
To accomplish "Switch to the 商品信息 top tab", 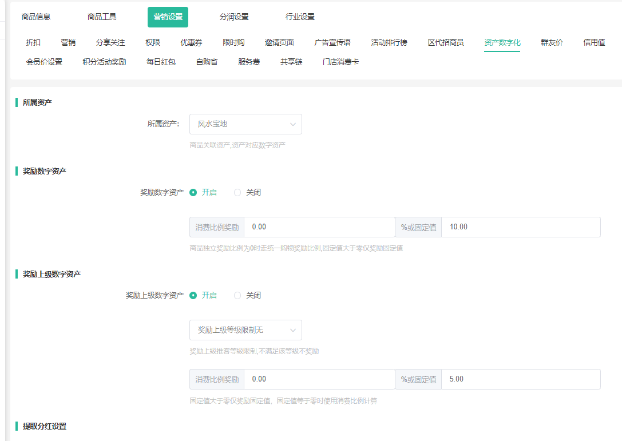I will (36, 17).
